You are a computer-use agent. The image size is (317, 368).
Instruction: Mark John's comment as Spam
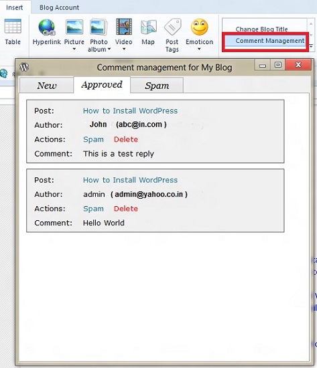click(x=93, y=139)
